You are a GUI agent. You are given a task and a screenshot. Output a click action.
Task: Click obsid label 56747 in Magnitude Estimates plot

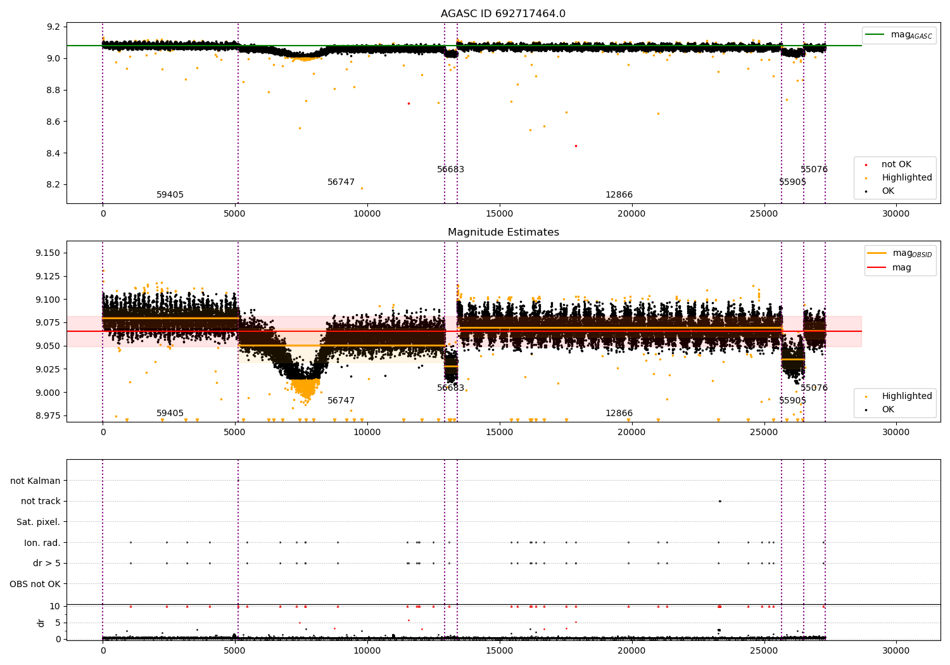341,401
